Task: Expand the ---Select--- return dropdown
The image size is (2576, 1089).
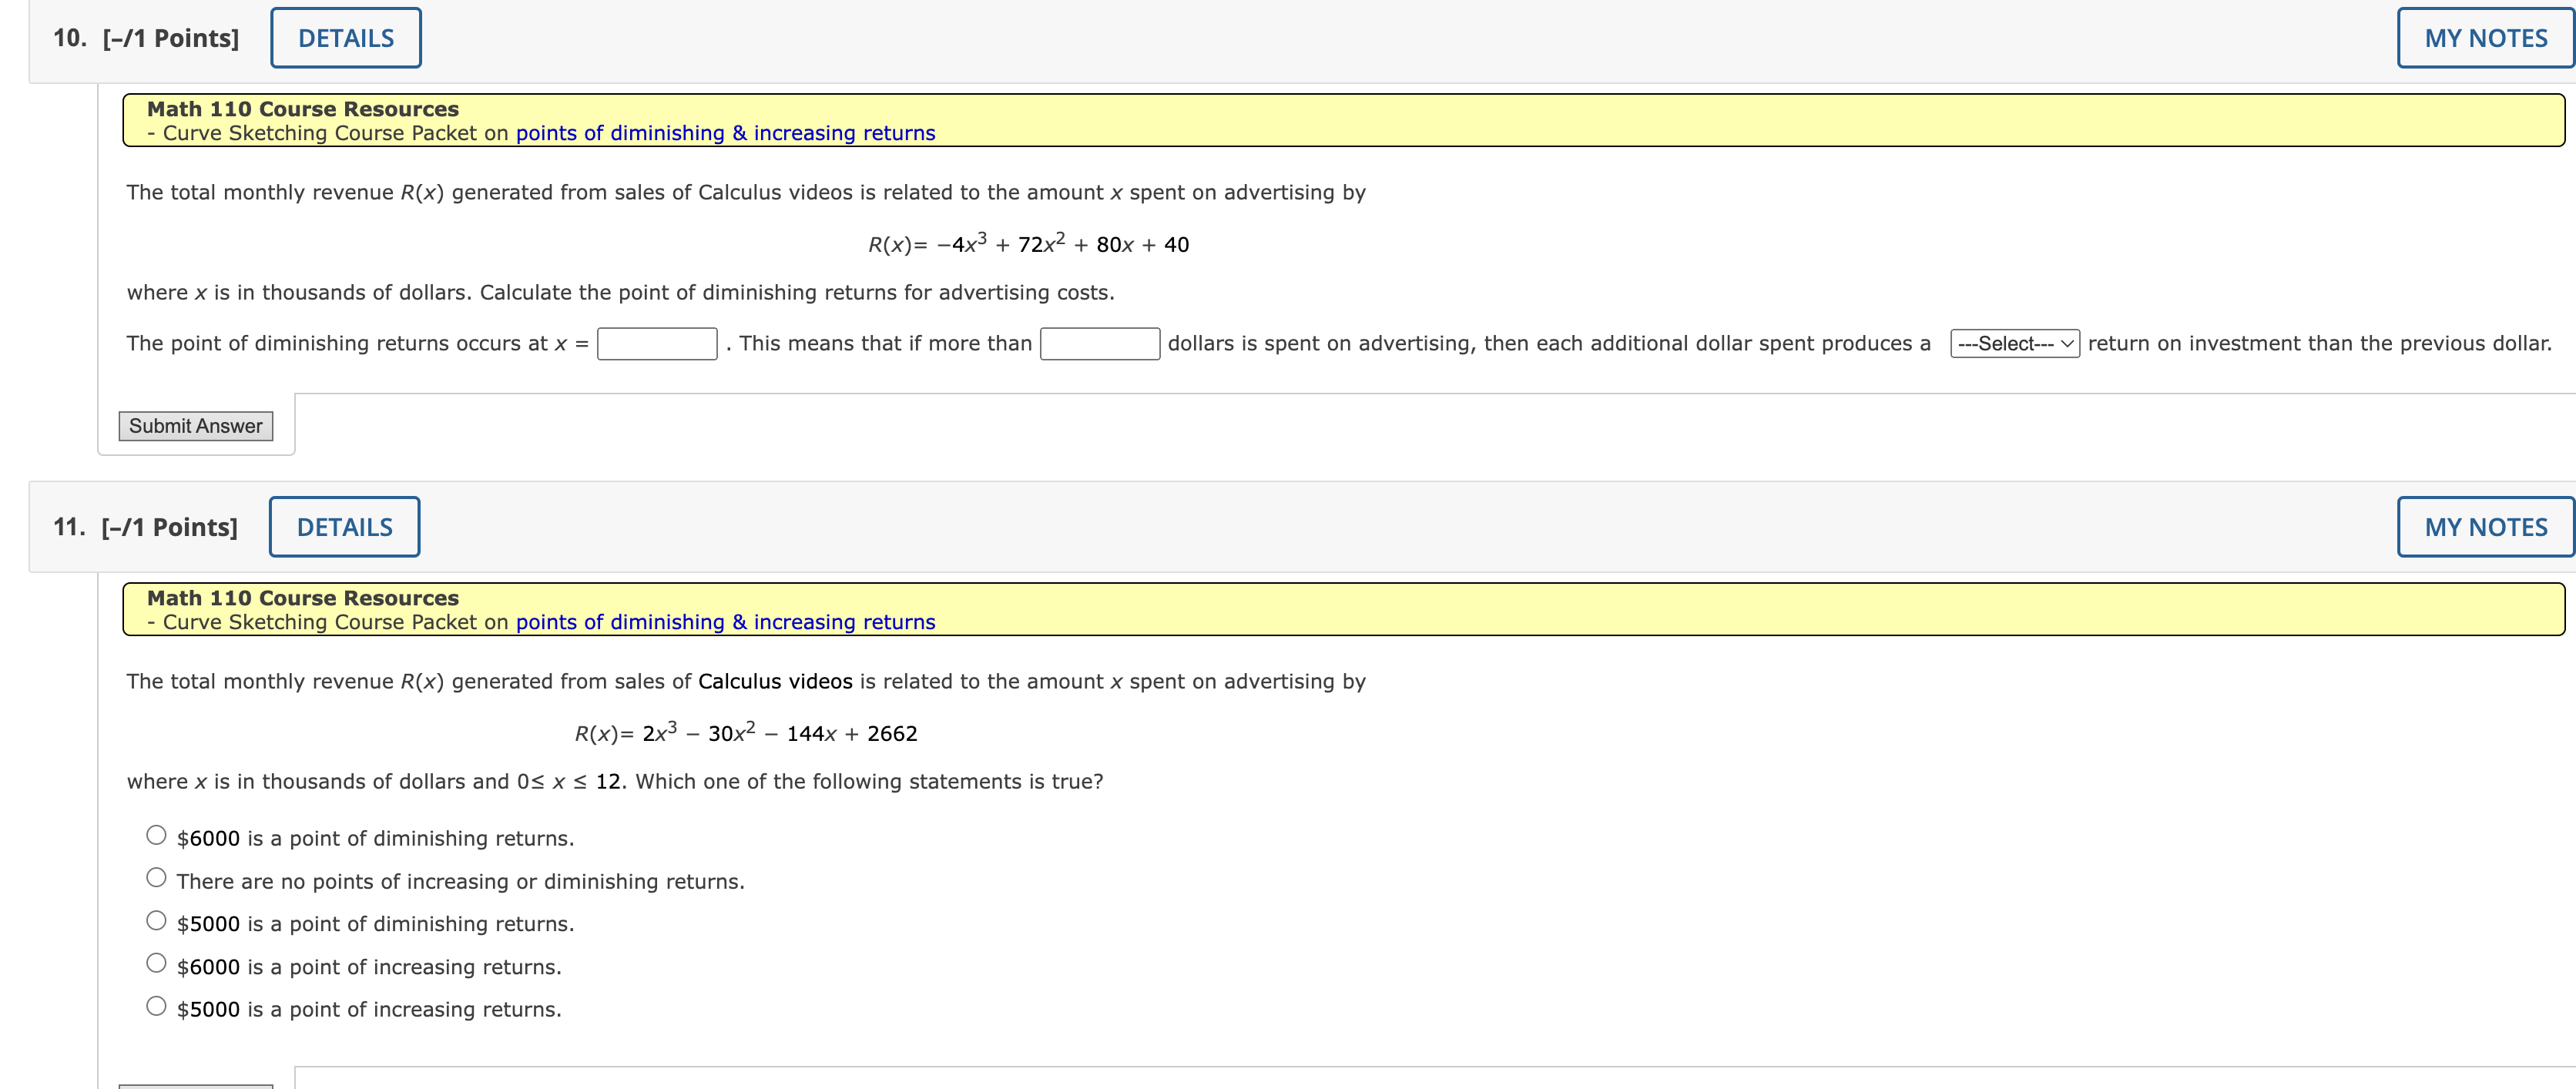Action: [x=2013, y=344]
